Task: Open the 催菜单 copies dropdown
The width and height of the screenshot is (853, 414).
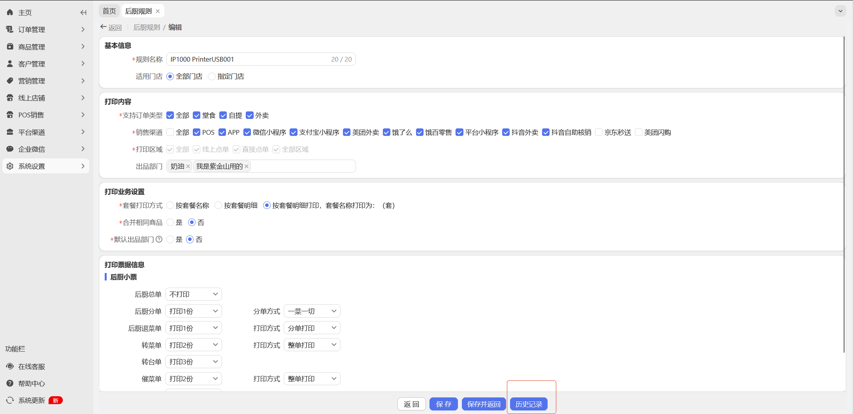Action: pos(194,378)
